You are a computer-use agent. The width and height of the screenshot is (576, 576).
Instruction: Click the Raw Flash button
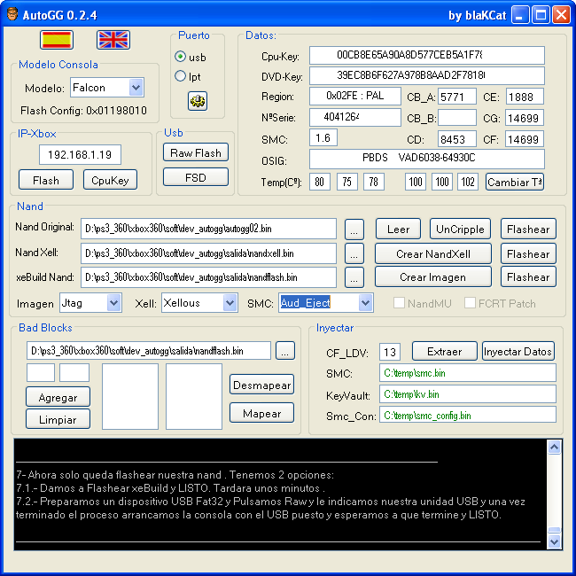pyautogui.click(x=196, y=152)
